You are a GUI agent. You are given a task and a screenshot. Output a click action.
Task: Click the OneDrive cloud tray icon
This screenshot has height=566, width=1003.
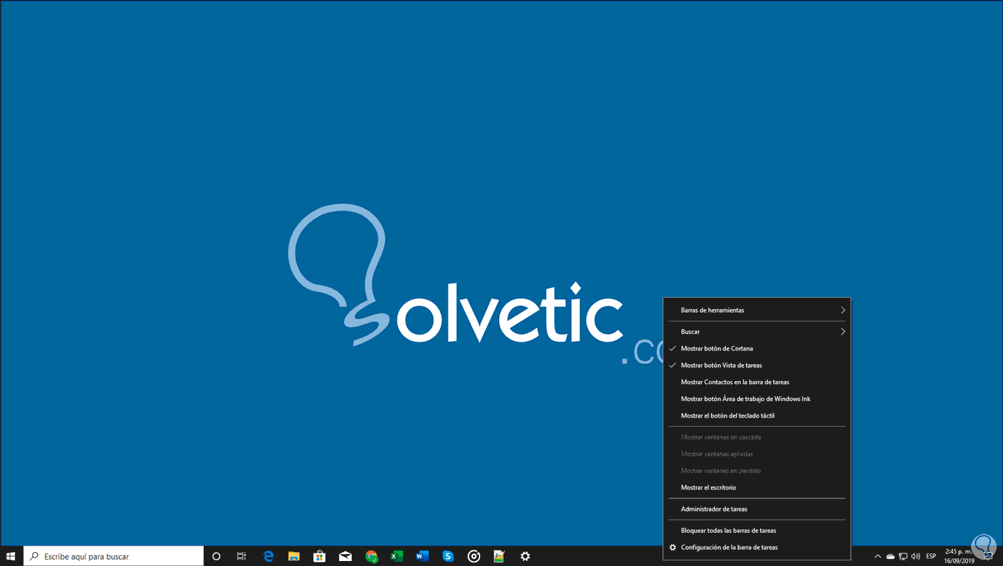point(890,556)
